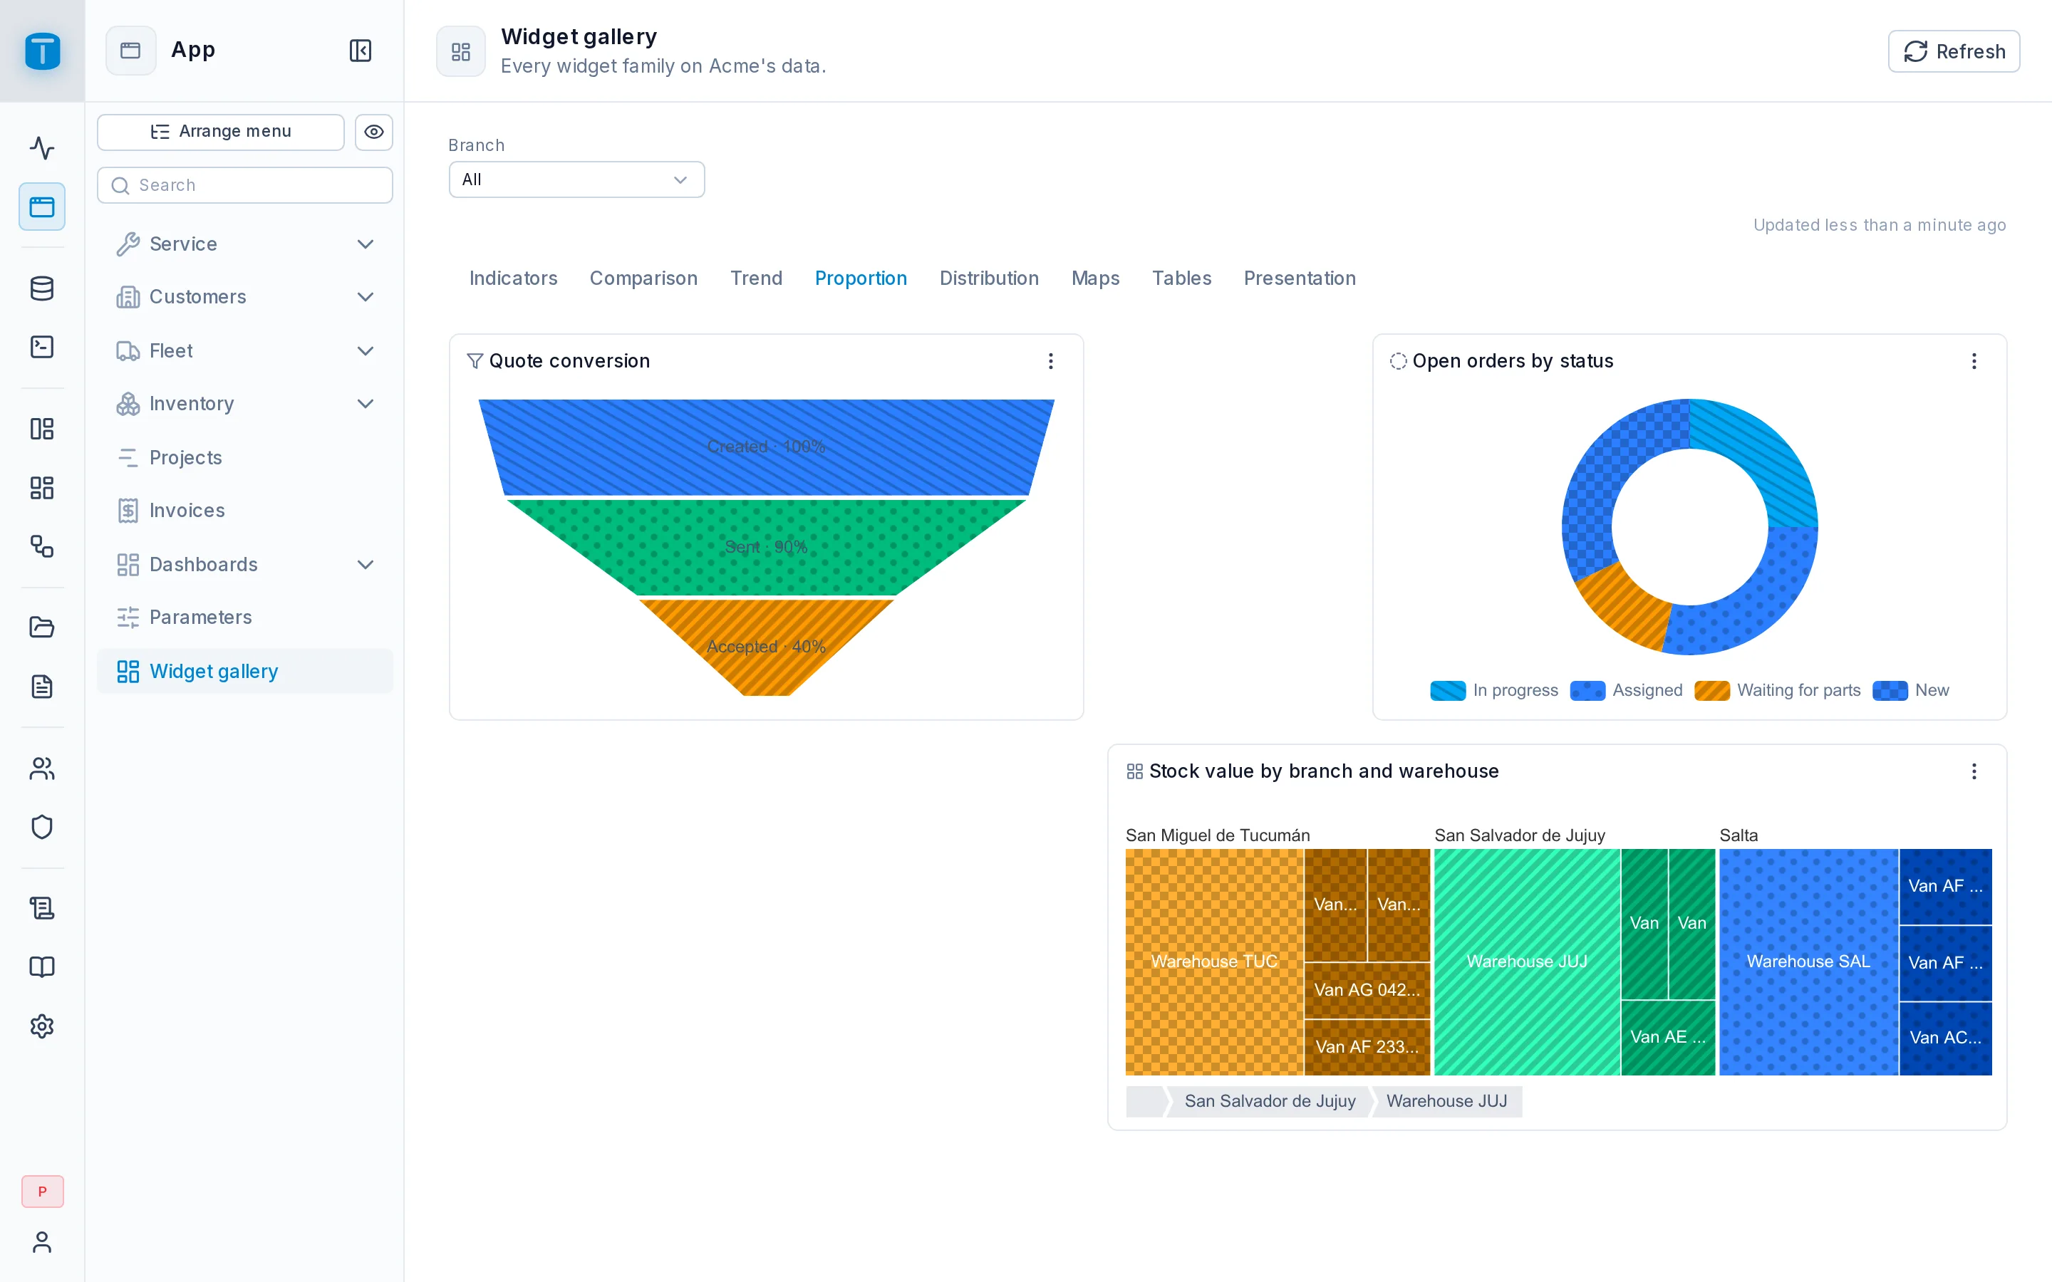Image resolution: width=2052 pixels, height=1282 pixels.
Task: Collapse the sidebar panel icon next to App
Action: tap(361, 51)
